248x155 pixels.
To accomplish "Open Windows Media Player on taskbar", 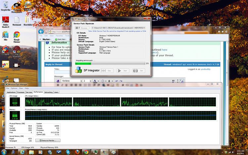I will click(40, 152).
